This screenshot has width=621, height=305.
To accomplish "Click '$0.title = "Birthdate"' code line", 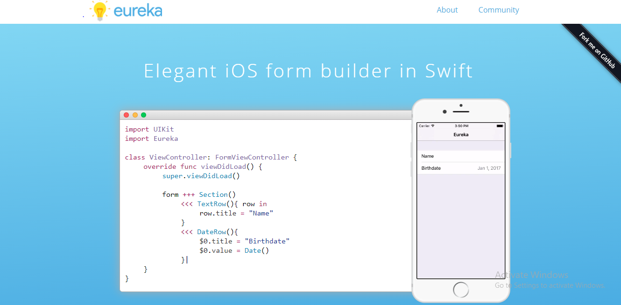I will (x=245, y=241).
